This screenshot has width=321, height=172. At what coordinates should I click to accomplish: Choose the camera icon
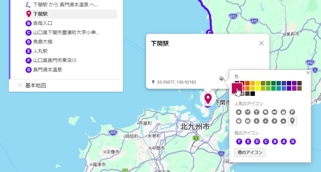[248, 121]
